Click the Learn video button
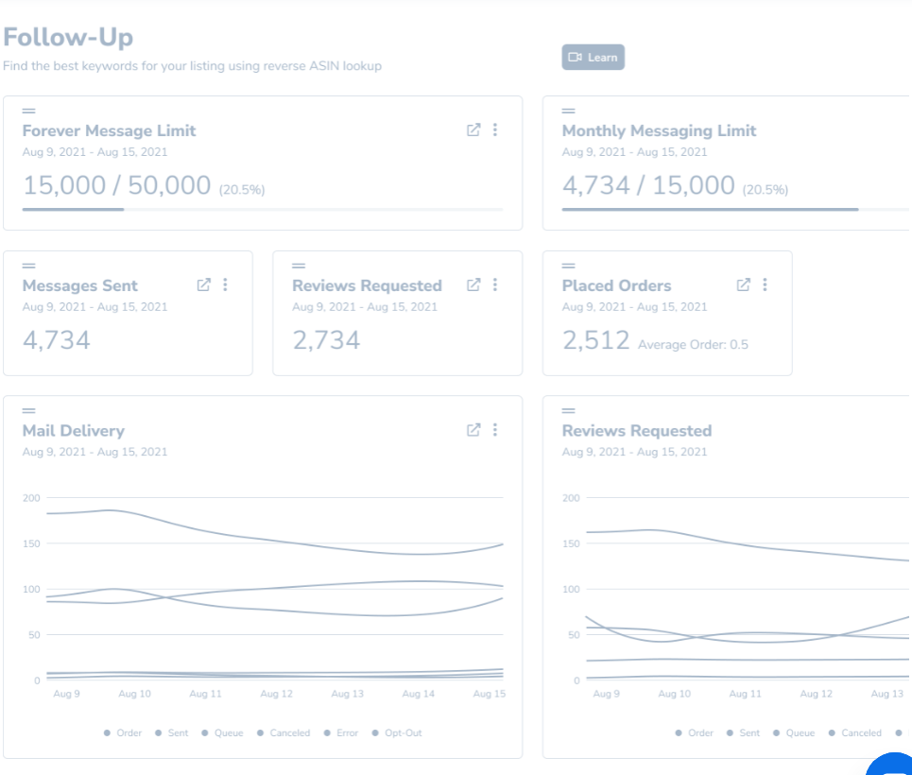 (593, 58)
